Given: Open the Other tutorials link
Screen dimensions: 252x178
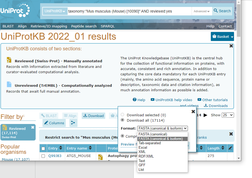Looking at the screenshot, I should point(213,100).
